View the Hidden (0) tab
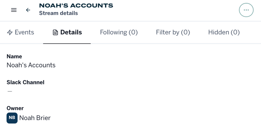The width and height of the screenshot is (261, 130). coord(224,32)
